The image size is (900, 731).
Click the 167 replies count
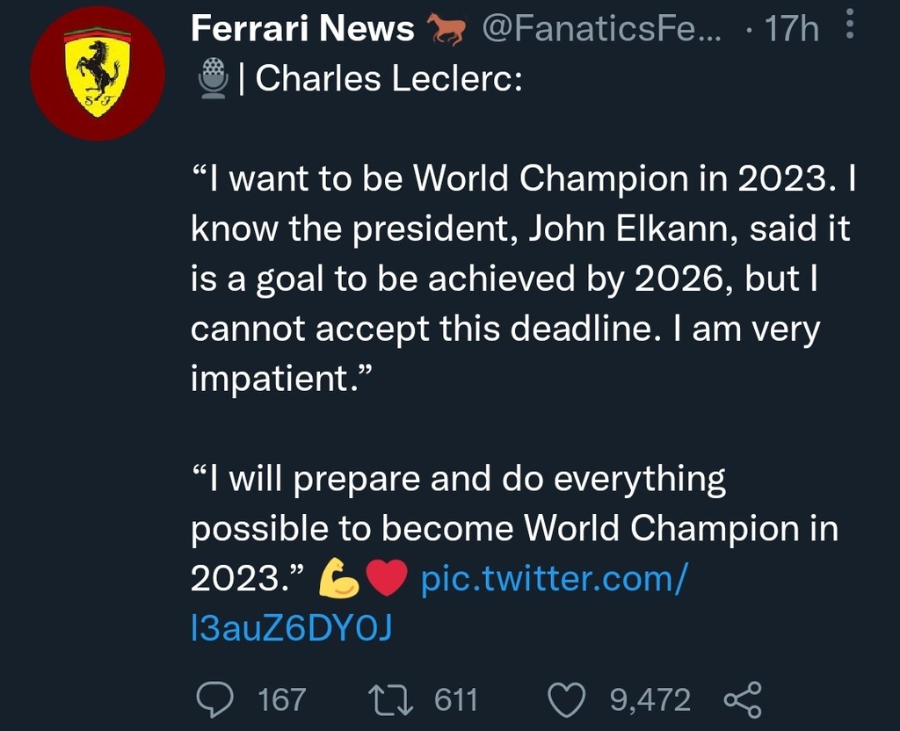281,700
